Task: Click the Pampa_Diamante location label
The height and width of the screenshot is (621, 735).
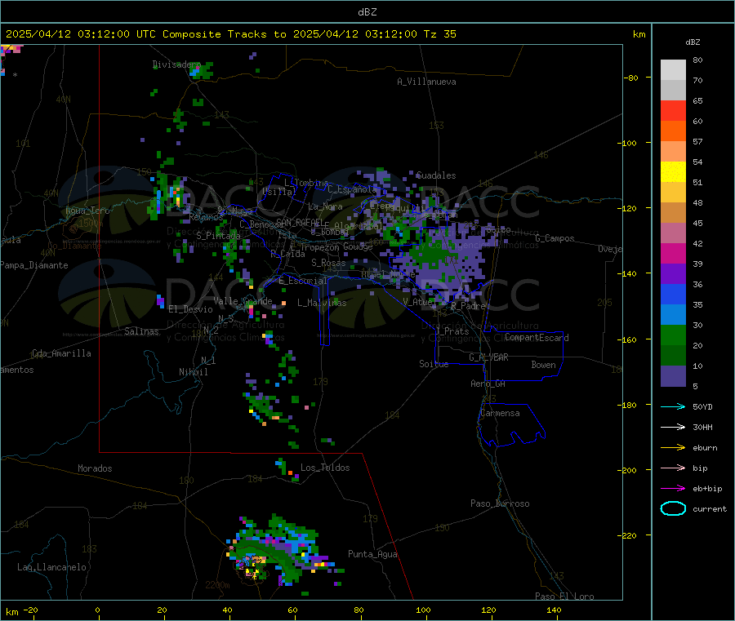Action: tap(34, 265)
